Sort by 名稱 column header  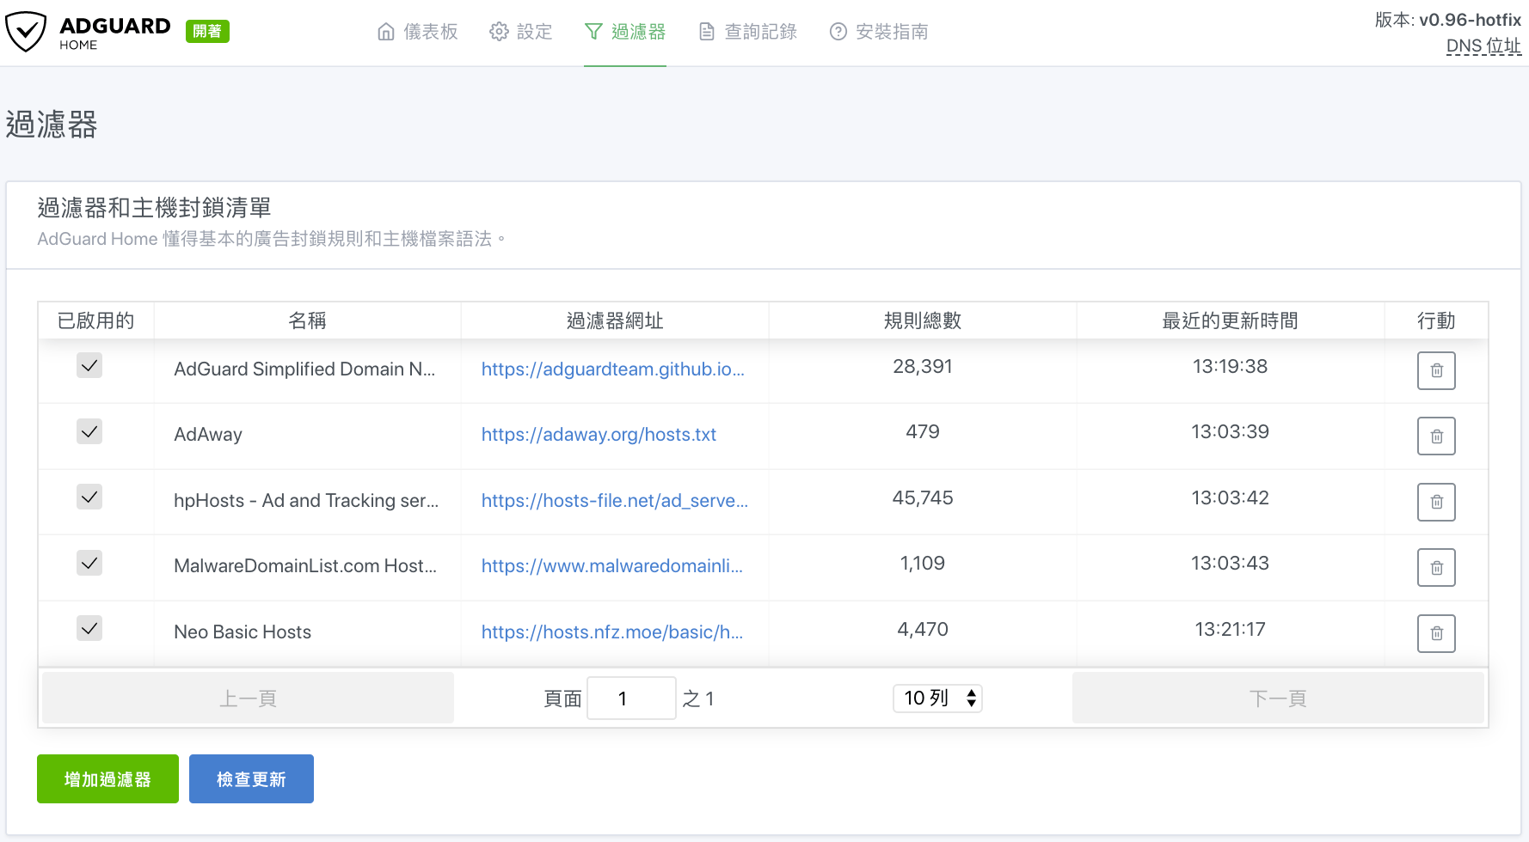tap(307, 320)
